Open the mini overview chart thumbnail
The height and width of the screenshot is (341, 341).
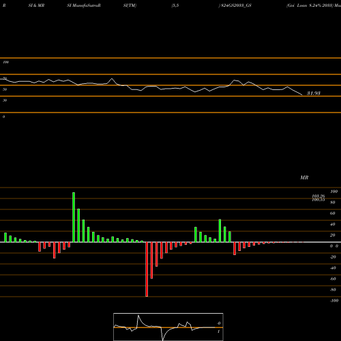pyautogui.click(x=168, y=327)
